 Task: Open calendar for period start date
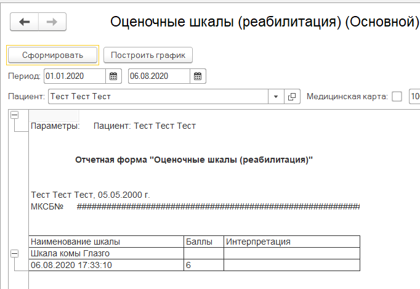(113, 76)
